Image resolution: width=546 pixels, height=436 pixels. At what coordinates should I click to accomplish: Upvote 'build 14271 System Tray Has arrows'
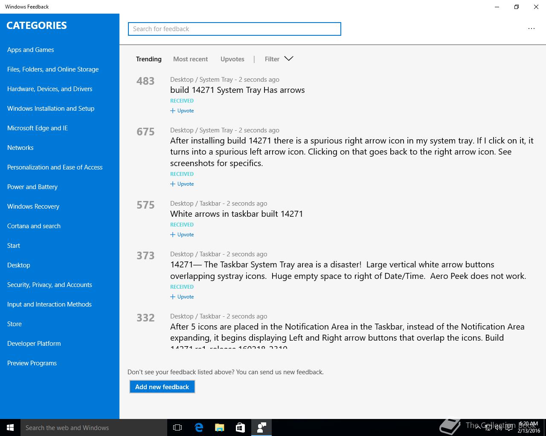pyautogui.click(x=182, y=111)
